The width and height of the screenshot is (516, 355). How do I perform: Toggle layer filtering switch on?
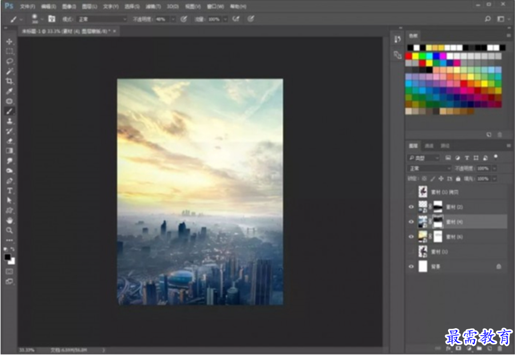point(495,157)
